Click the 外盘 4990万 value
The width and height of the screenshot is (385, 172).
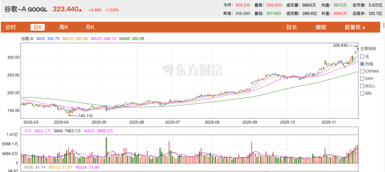click(x=340, y=14)
